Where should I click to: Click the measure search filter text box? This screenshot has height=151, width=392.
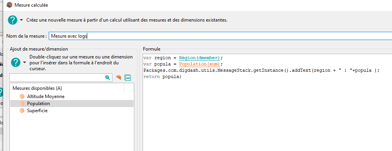(x=57, y=78)
